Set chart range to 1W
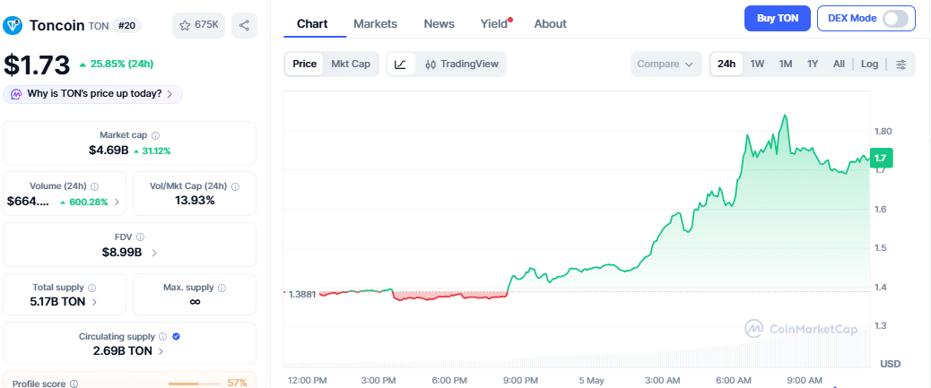The image size is (931, 388). tap(757, 65)
